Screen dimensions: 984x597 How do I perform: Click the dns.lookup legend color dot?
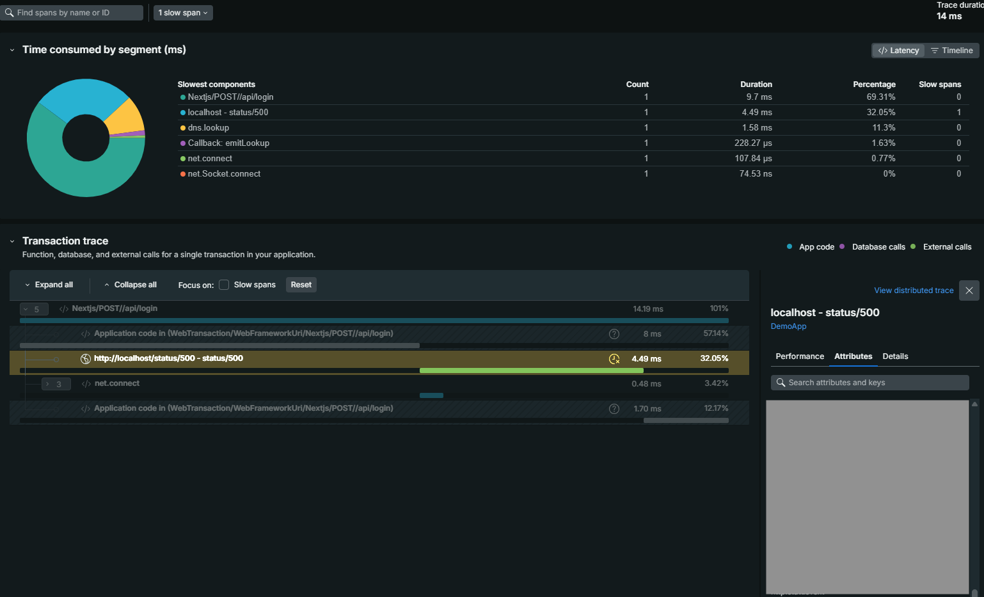(x=183, y=128)
